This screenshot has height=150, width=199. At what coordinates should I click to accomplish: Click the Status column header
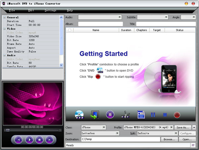point(180,30)
